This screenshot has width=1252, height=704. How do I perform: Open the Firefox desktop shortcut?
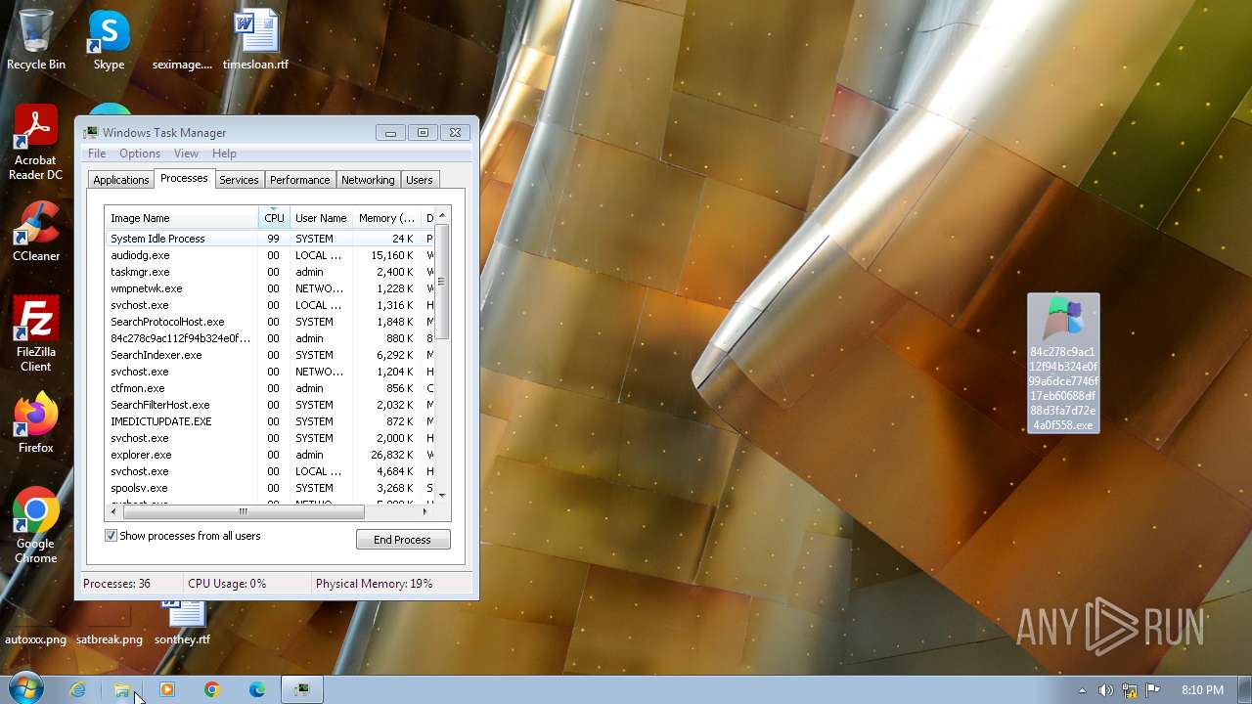click(x=36, y=423)
